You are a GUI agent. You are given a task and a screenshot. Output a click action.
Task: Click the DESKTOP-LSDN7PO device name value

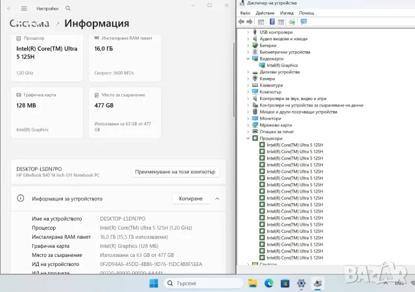(x=123, y=219)
